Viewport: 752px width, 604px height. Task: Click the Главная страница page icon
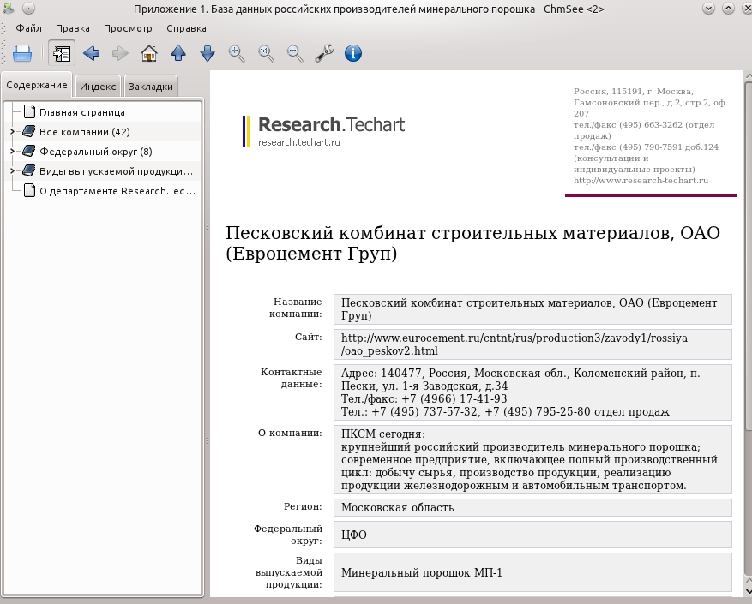29,111
